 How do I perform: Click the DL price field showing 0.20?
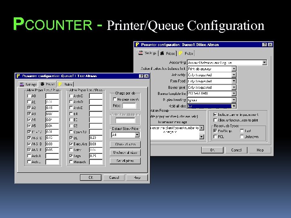[x=96, y=138]
